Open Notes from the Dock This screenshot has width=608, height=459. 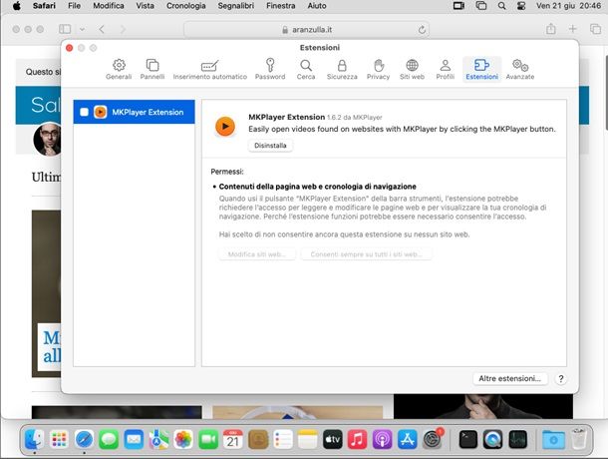click(x=308, y=440)
